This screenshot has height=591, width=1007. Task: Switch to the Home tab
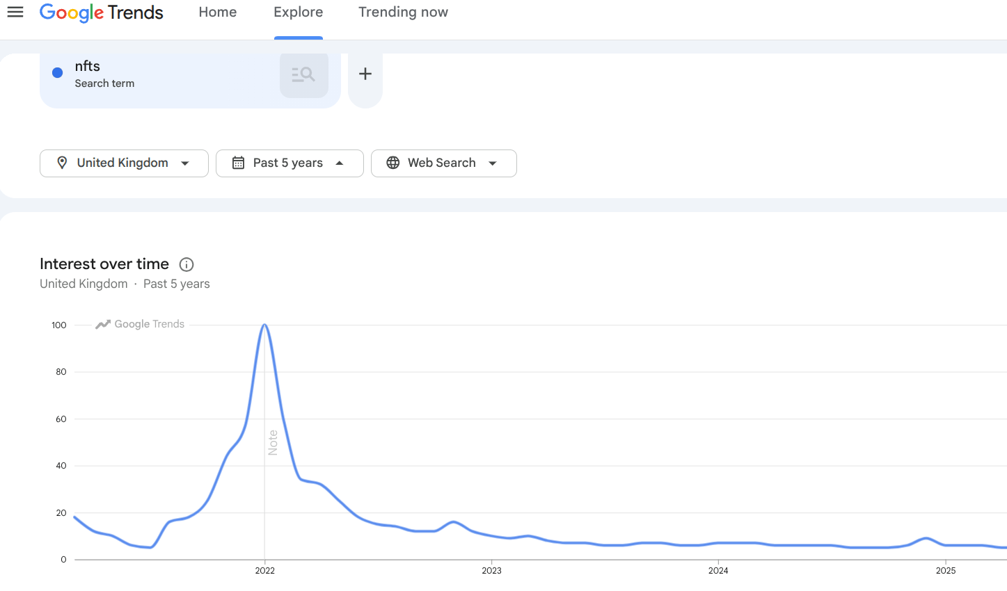coord(217,12)
